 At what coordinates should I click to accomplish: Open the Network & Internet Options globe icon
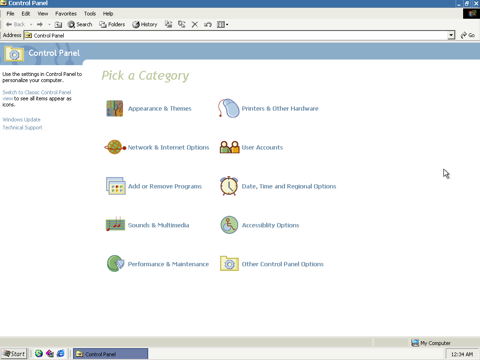pyautogui.click(x=114, y=147)
